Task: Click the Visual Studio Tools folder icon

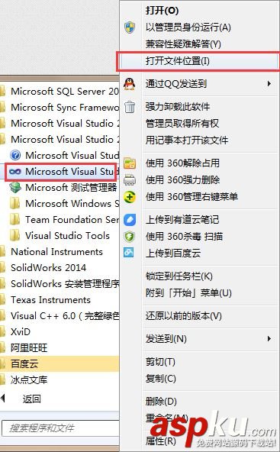Action: tap(14, 235)
